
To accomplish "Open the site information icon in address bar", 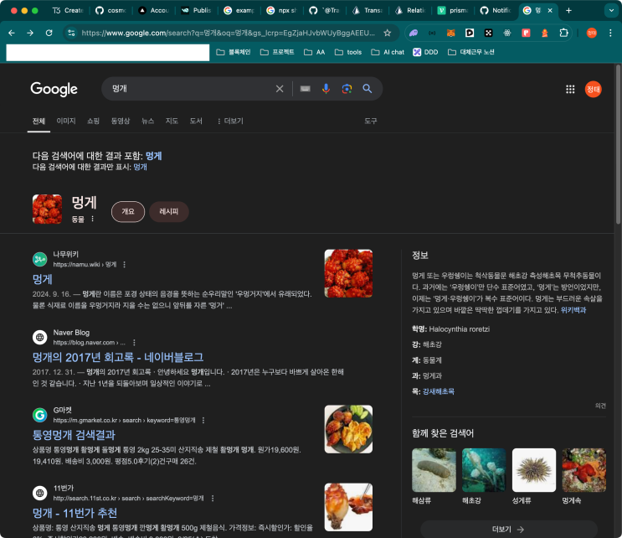I will click(x=71, y=33).
